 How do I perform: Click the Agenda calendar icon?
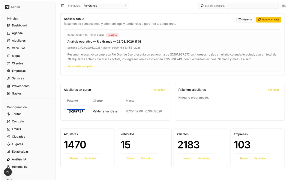tap(9, 33)
